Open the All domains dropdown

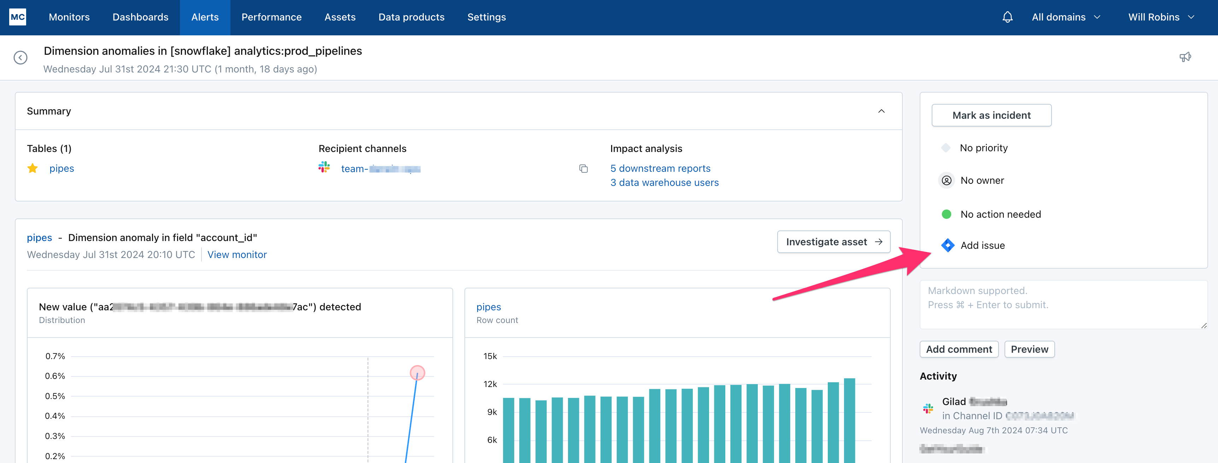1066,18
